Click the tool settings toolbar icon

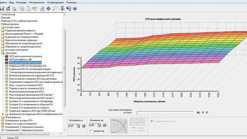63,8
